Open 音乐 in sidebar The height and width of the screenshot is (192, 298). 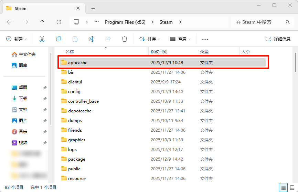point(20,131)
